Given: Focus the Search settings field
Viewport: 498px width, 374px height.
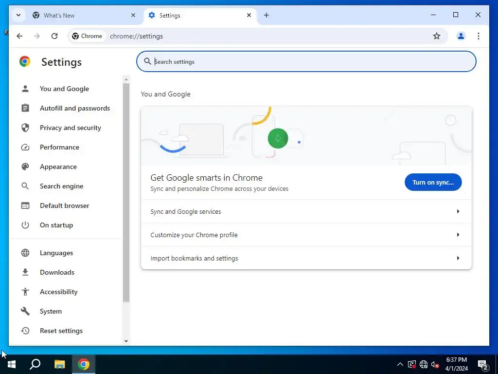Looking at the screenshot, I should (x=306, y=61).
